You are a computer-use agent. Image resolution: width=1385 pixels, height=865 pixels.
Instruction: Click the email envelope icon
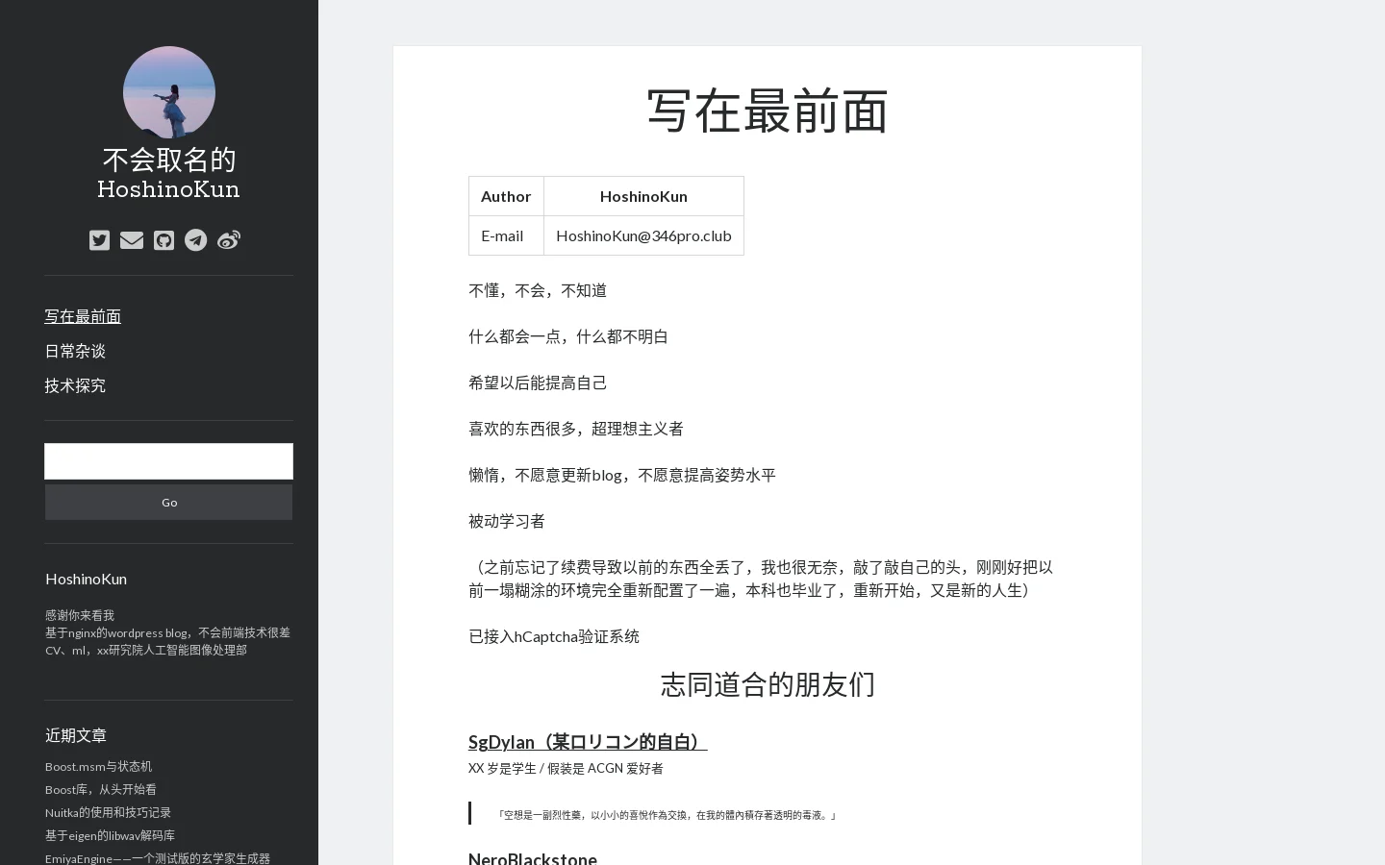[132, 240]
